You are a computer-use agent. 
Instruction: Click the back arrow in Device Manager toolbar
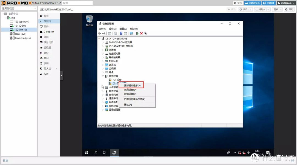100,33
